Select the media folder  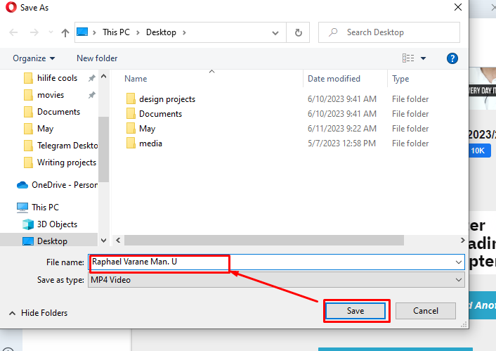150,143
